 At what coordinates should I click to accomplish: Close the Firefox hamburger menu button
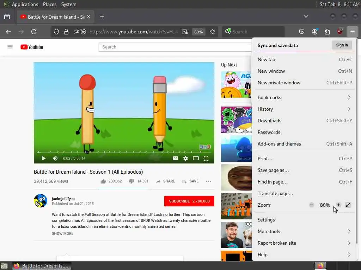pos(353,32)
